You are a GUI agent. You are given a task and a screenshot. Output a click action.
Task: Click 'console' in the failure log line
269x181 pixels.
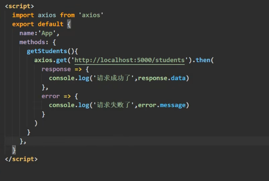[62, 105]
